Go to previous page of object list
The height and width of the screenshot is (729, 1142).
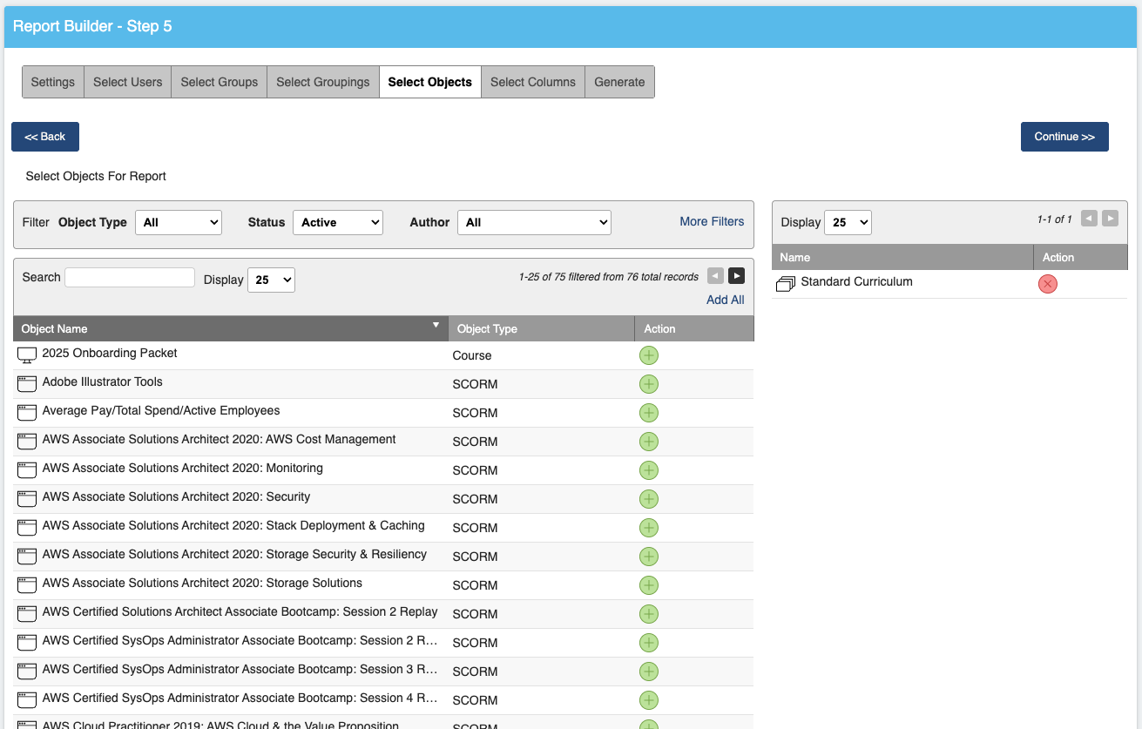tap(715, 276)
